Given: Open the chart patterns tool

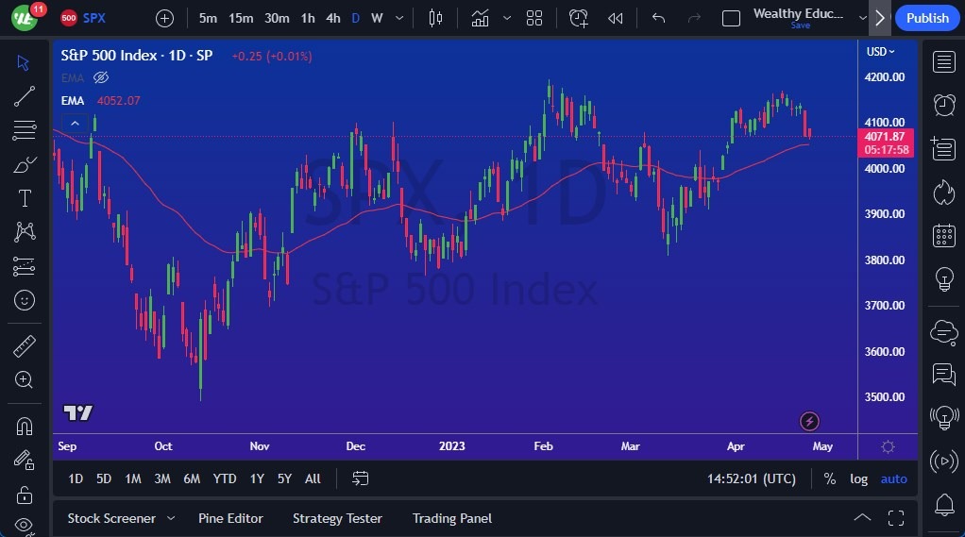Looking at the screenshot, I should coord(25,232).
